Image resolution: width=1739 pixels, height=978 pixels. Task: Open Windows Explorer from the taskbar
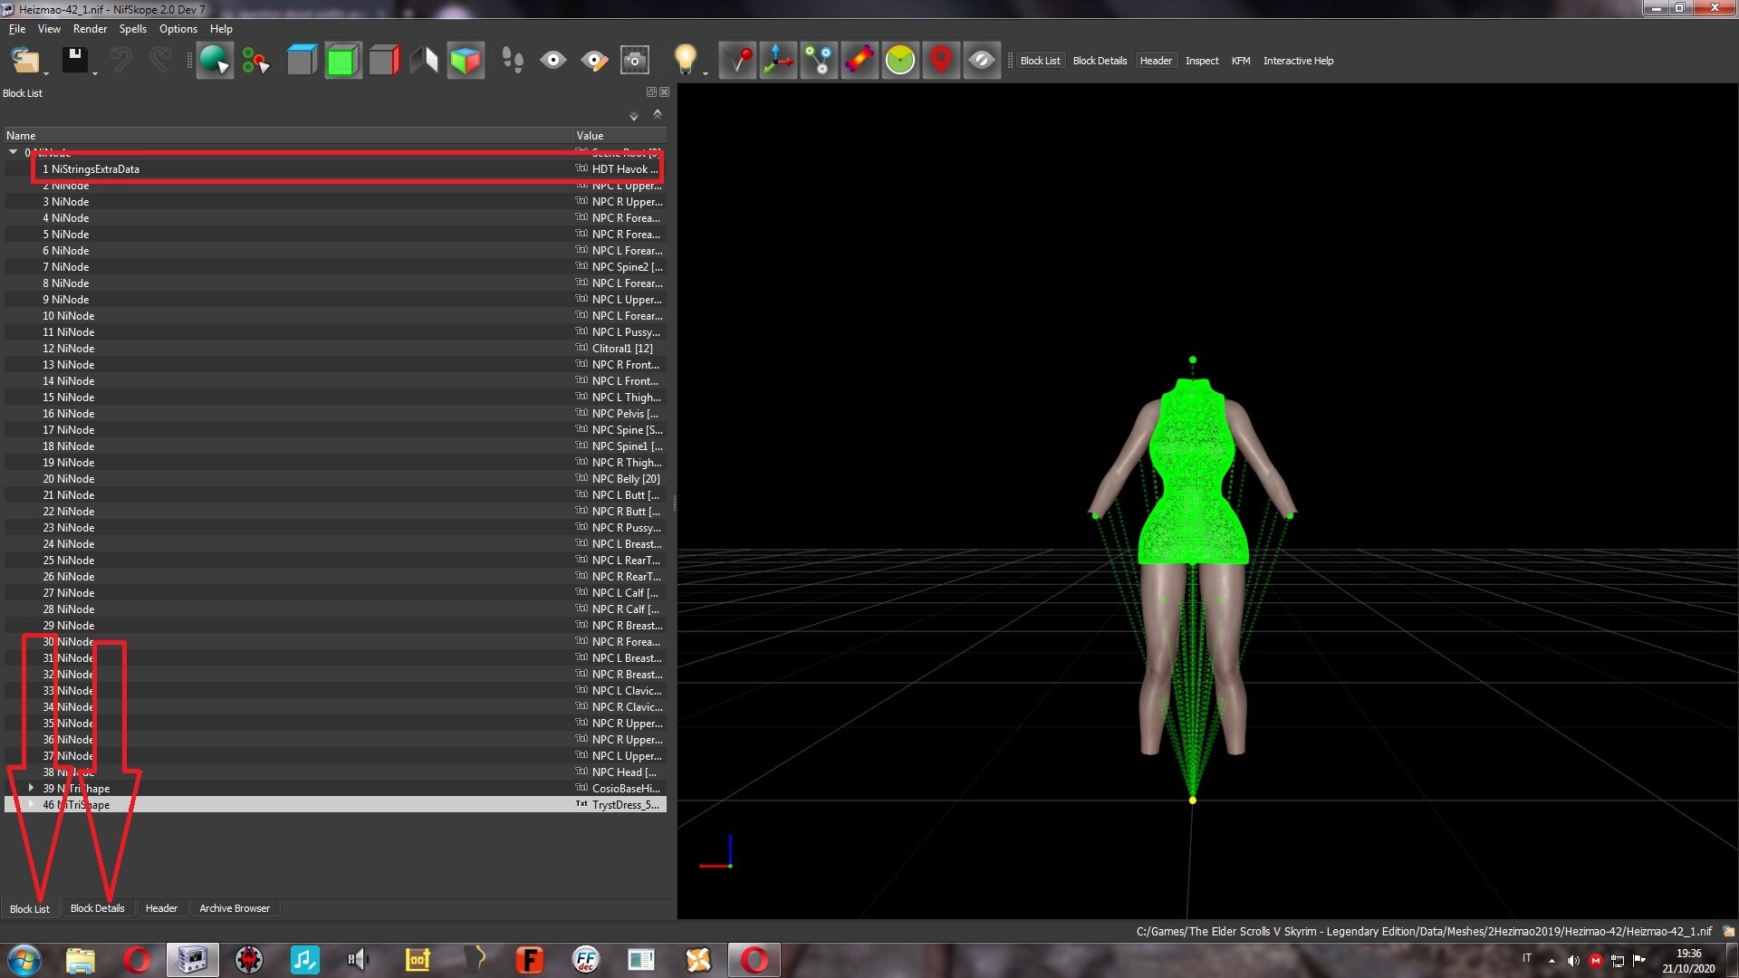pyautogui.click(x=80, y=960)
